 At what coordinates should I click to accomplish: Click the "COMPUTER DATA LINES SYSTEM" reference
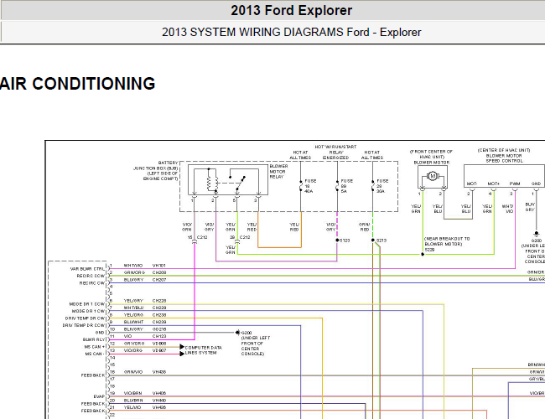pyautogui.click(x=203, y=350)
